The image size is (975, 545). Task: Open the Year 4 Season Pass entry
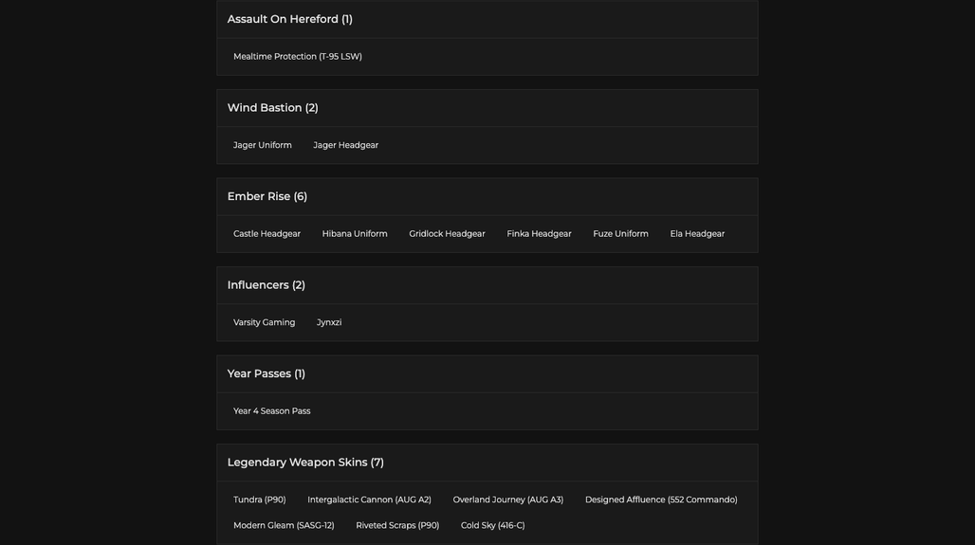tap(272, 410)
